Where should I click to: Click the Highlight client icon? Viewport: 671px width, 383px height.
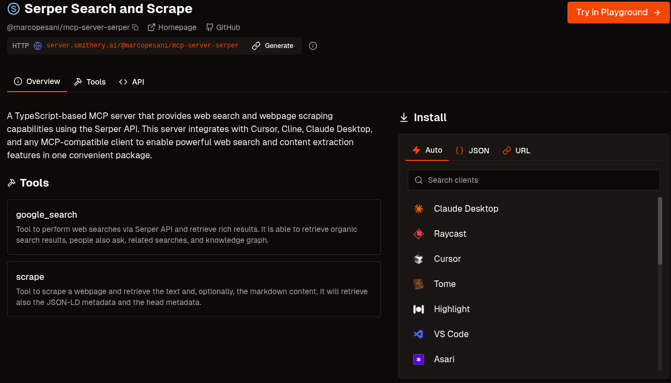419,309
